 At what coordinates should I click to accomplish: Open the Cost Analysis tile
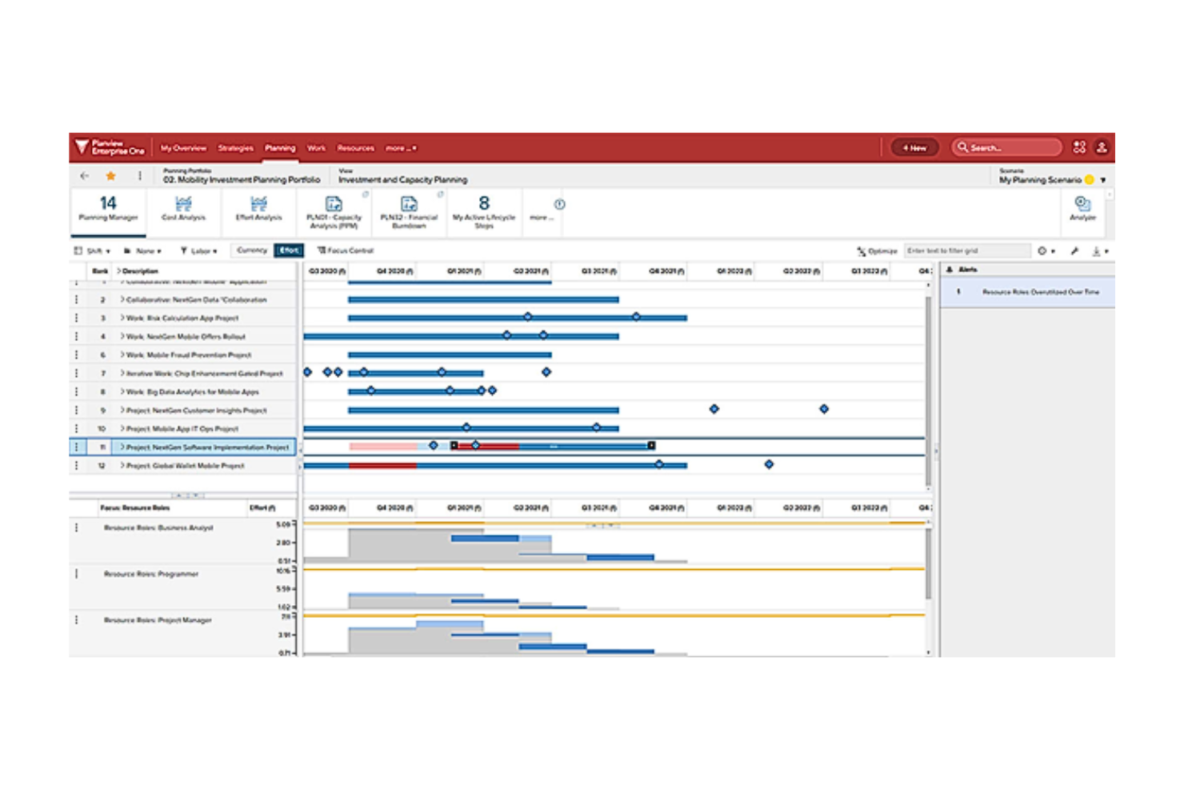[x=183, y=211]
